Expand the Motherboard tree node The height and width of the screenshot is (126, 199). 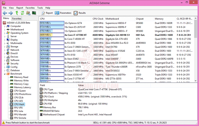[x=5, y=30]
